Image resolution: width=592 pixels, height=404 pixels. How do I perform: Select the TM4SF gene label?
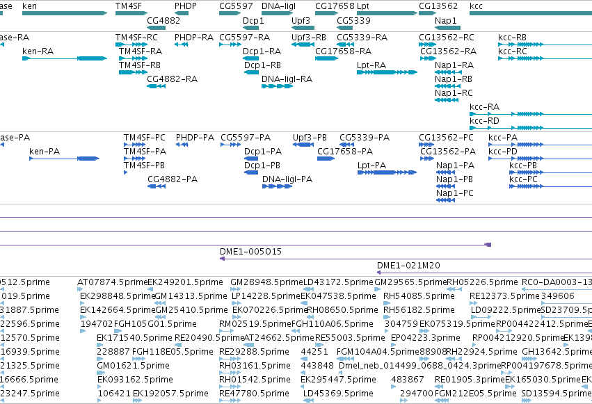[x=129, y=6]
